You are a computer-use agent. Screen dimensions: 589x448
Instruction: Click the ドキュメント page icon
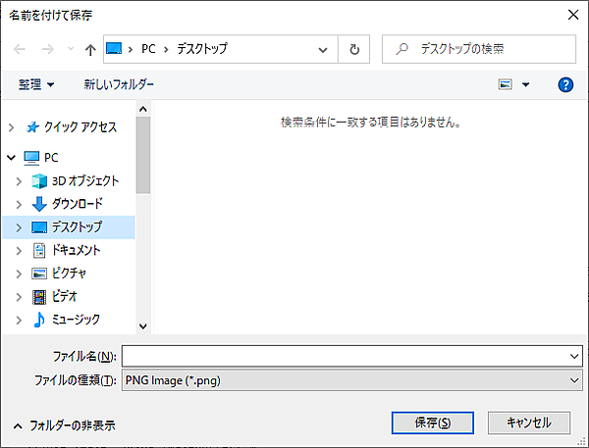pyautogui.click(x=39, y=251)
